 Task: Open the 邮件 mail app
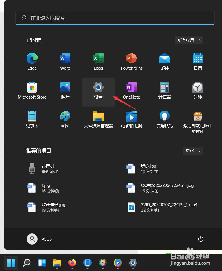pyautogui.click(x=165, y=62)
